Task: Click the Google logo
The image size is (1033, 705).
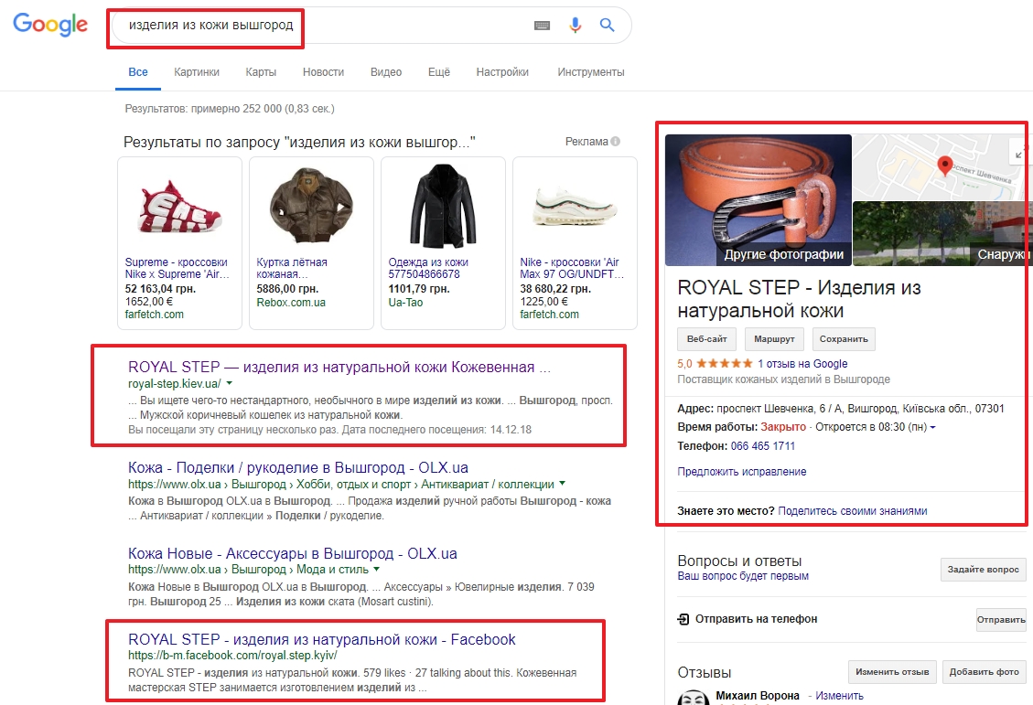Action: (50, 25)
